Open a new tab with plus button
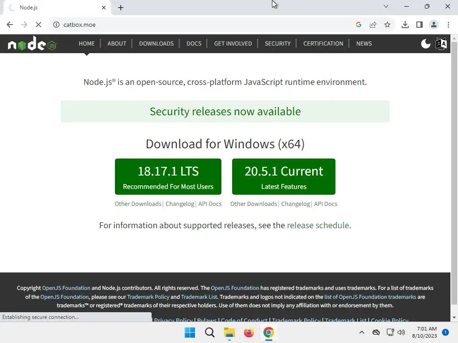The height and width of the screenshot is (343, 458). pyautogui.click(x=121, y=8)
